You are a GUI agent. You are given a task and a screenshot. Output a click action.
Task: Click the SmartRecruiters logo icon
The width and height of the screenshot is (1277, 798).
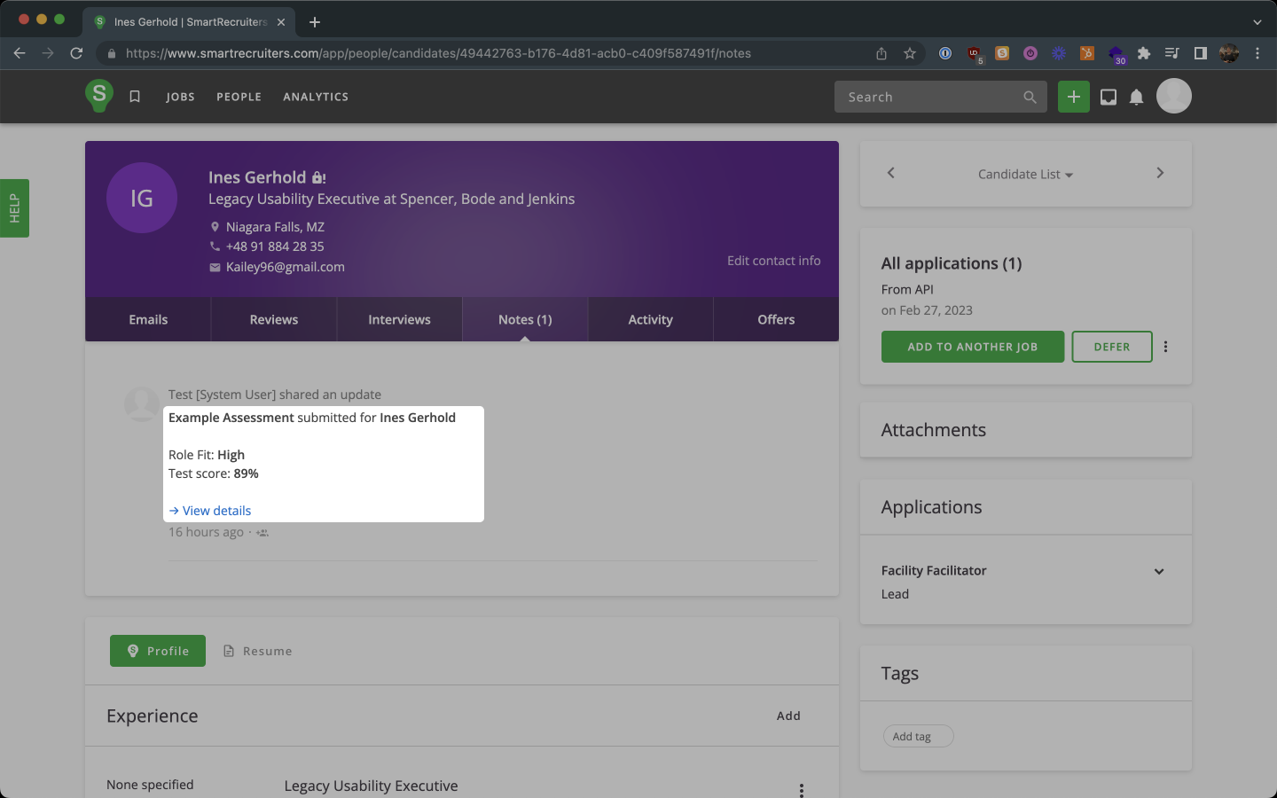tap(98, 95)
